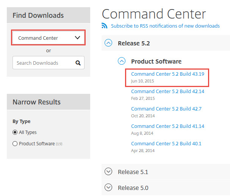
Task: Click the Search Downloads input field
Action: point(49,63)
